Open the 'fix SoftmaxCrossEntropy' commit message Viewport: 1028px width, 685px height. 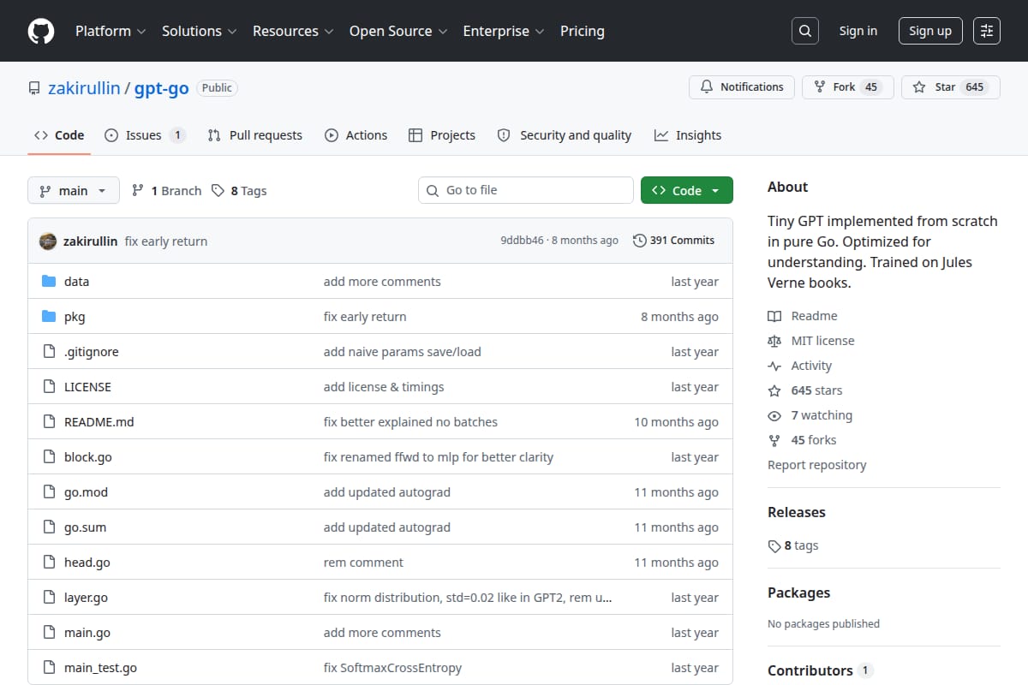(x=392, y=668)
